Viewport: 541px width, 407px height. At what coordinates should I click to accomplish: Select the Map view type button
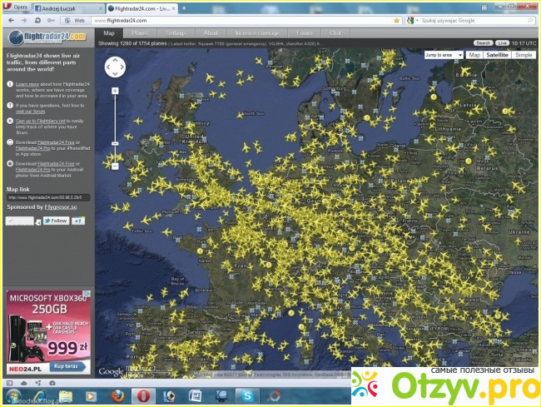pyautogui.click(x=474, y=55)
